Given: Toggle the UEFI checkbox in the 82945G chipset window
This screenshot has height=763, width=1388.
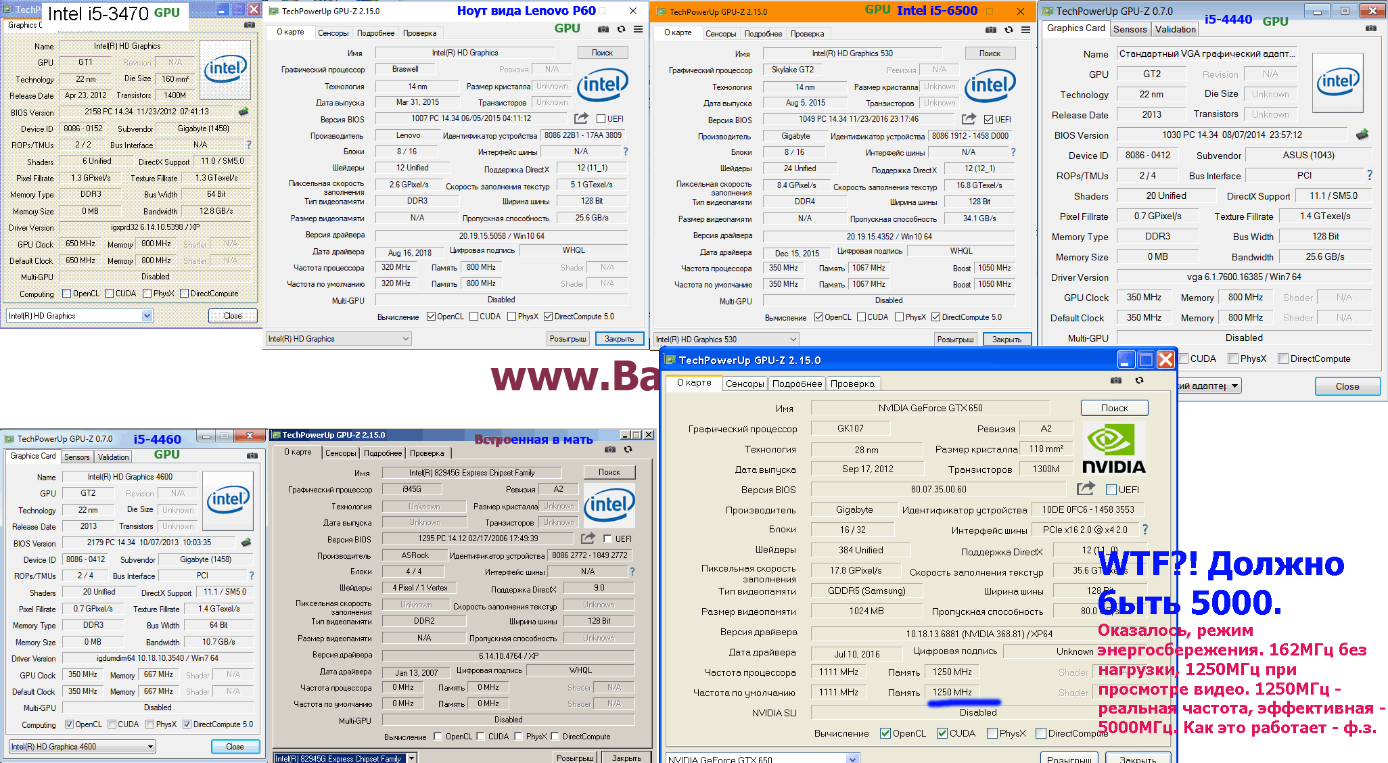Looking at the screenshot, I should point(607,539).
